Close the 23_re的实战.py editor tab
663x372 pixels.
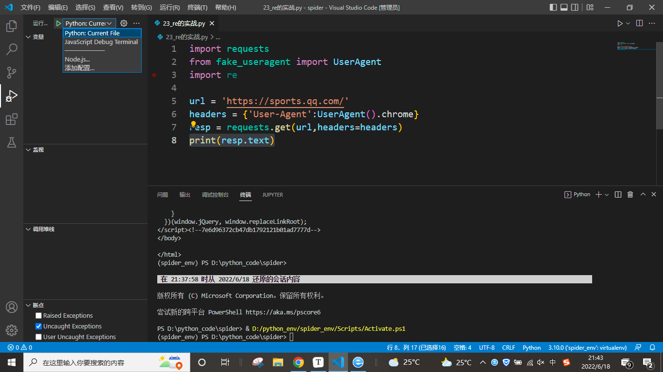[x=212, y=23]
